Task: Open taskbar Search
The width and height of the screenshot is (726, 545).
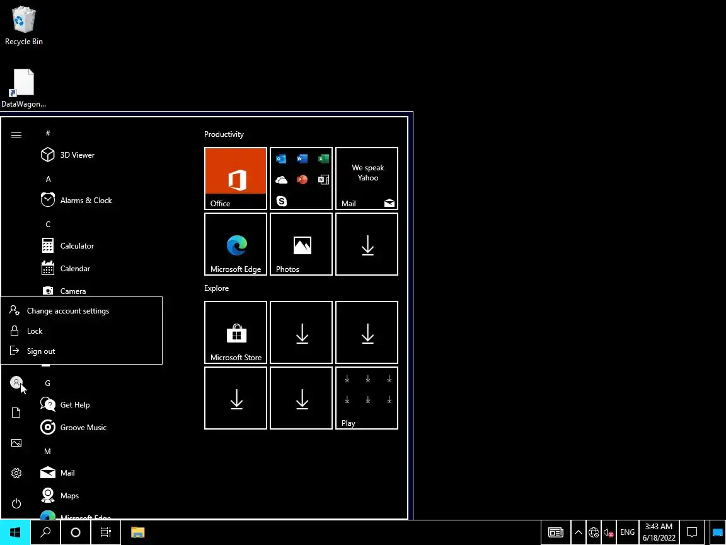Action: click(x=45, y=532)
